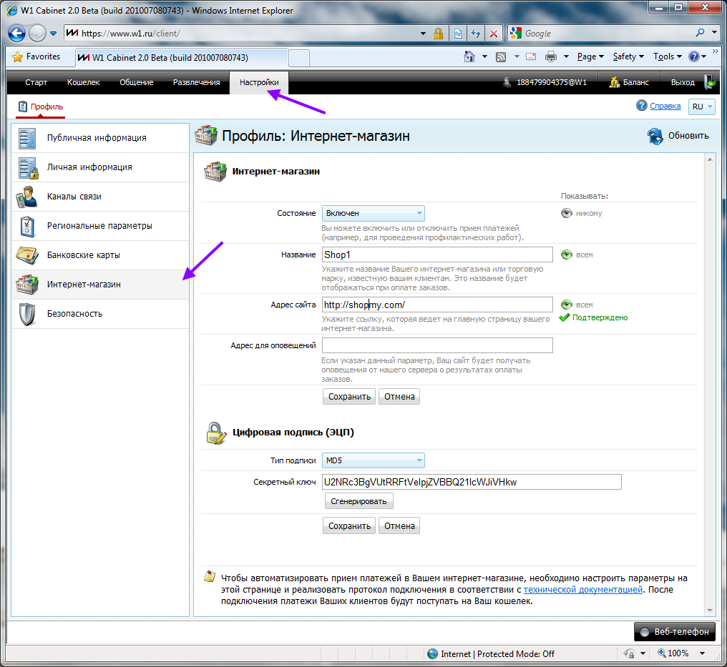Click the Адрес сайта URL field
727x667 pixels.
(x=437, y=305)
